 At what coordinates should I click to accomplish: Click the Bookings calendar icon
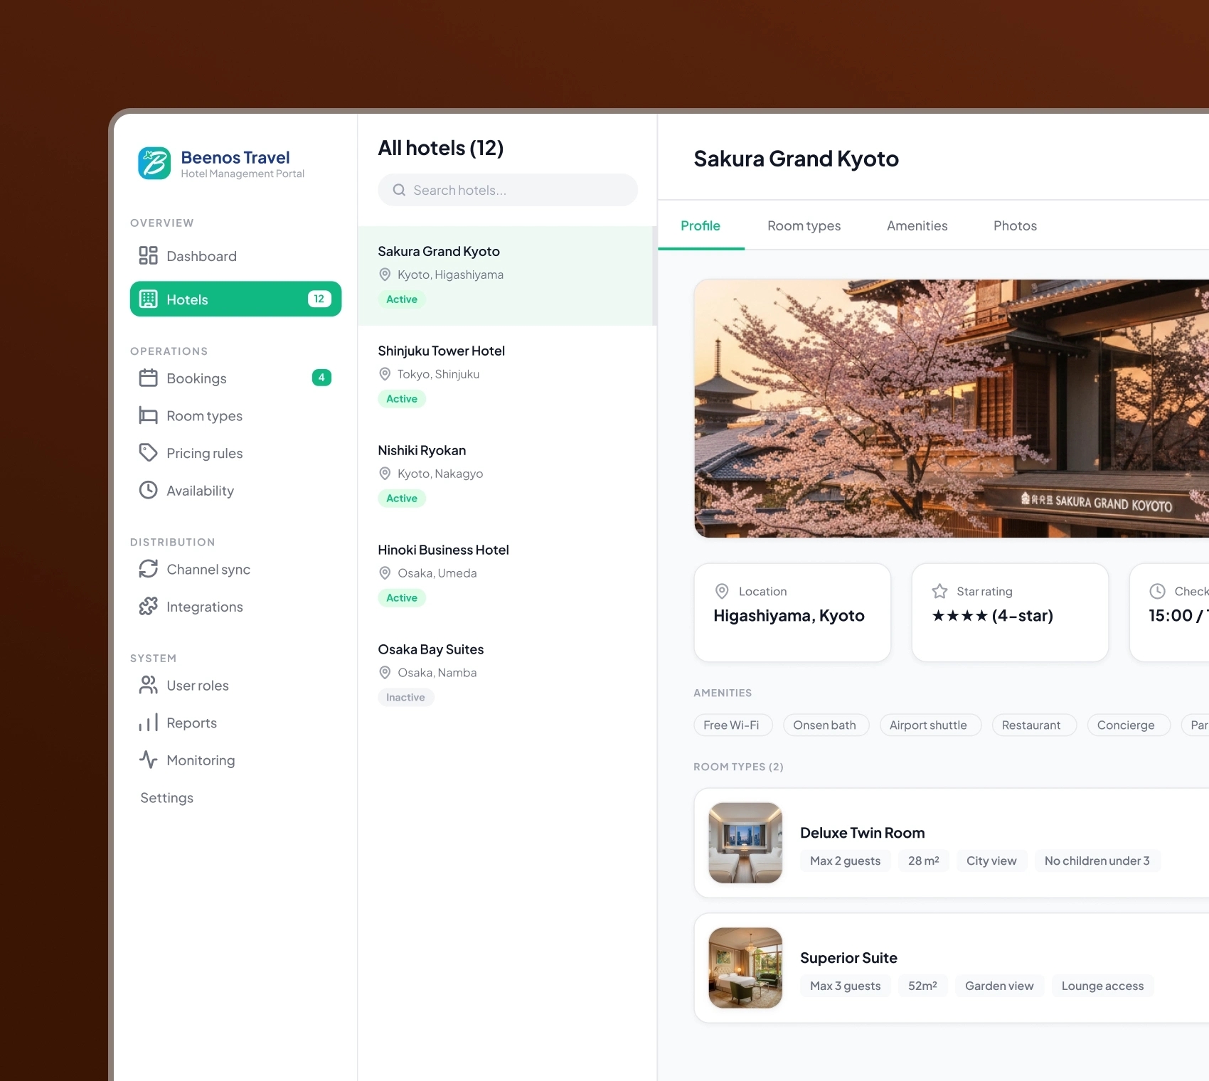(x=148, y=378)
